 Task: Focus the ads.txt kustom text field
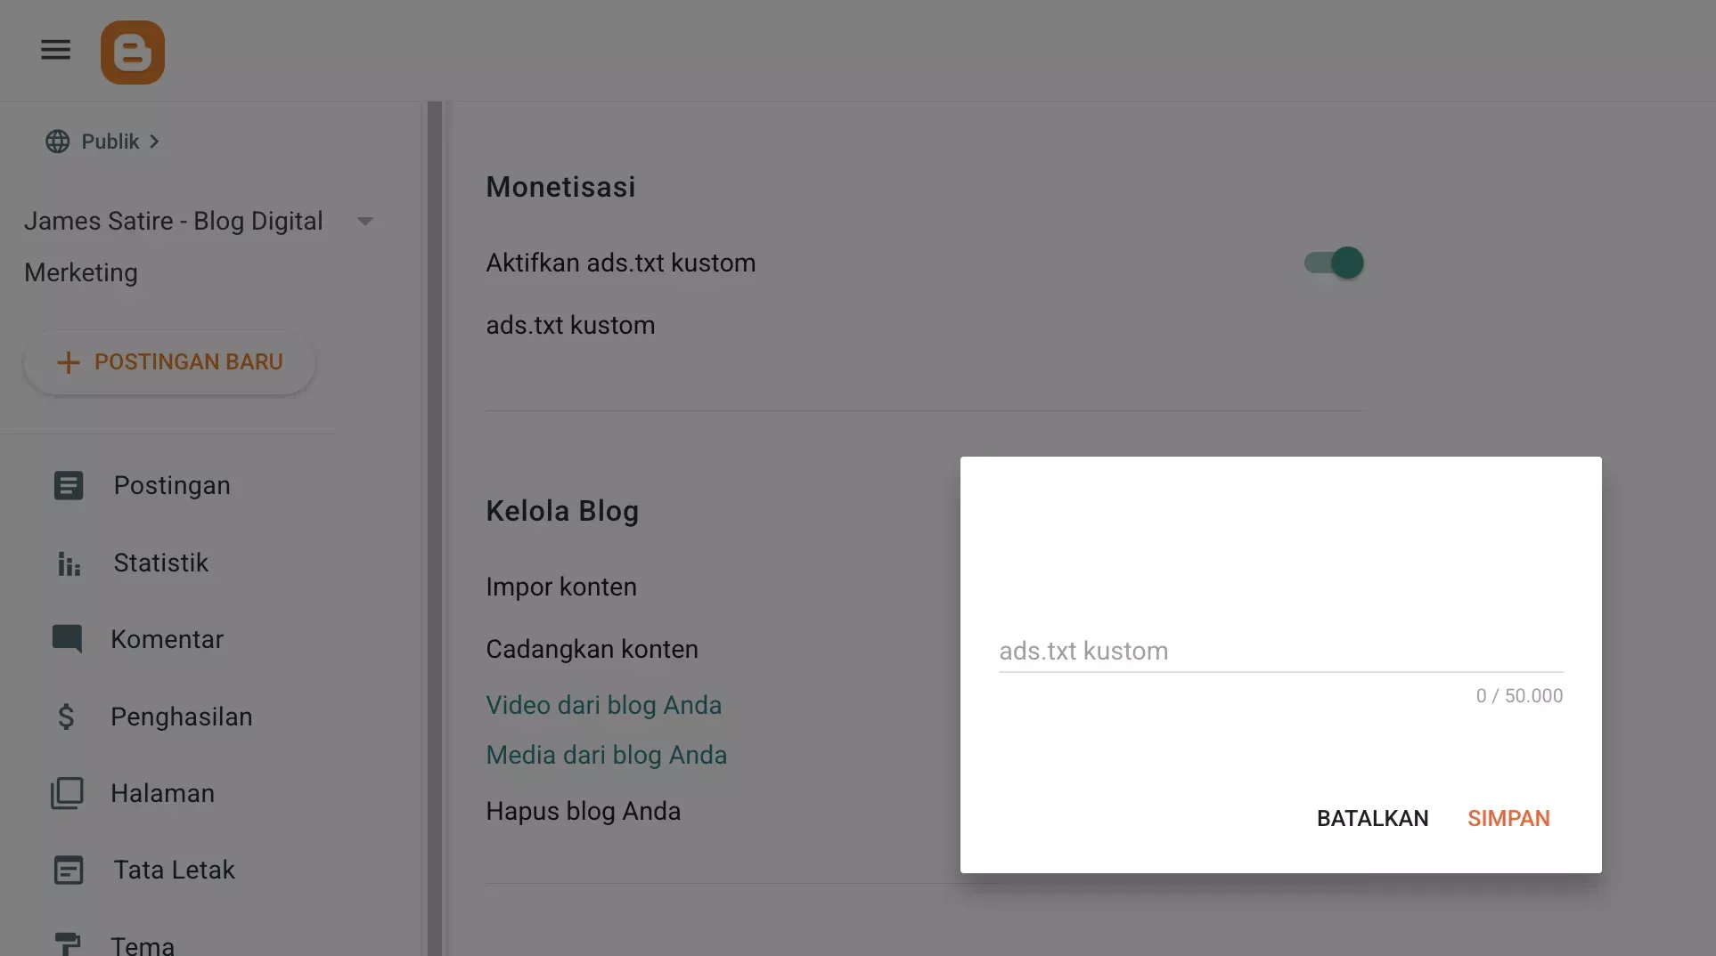(1281, 651)
